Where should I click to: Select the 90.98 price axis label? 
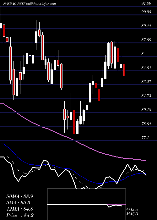tap(146, 12)
